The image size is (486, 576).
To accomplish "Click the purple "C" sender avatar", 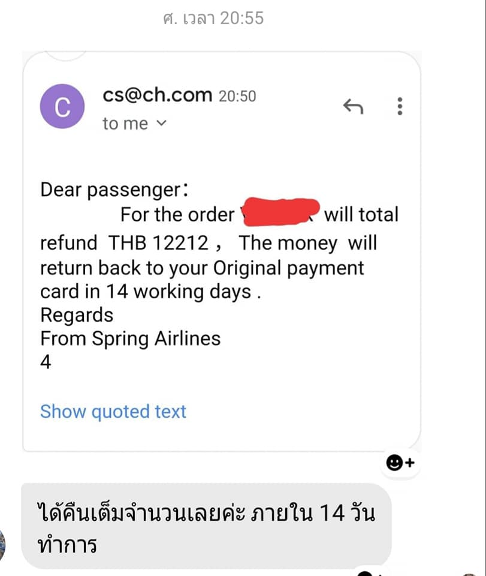I will coord(63,108).
